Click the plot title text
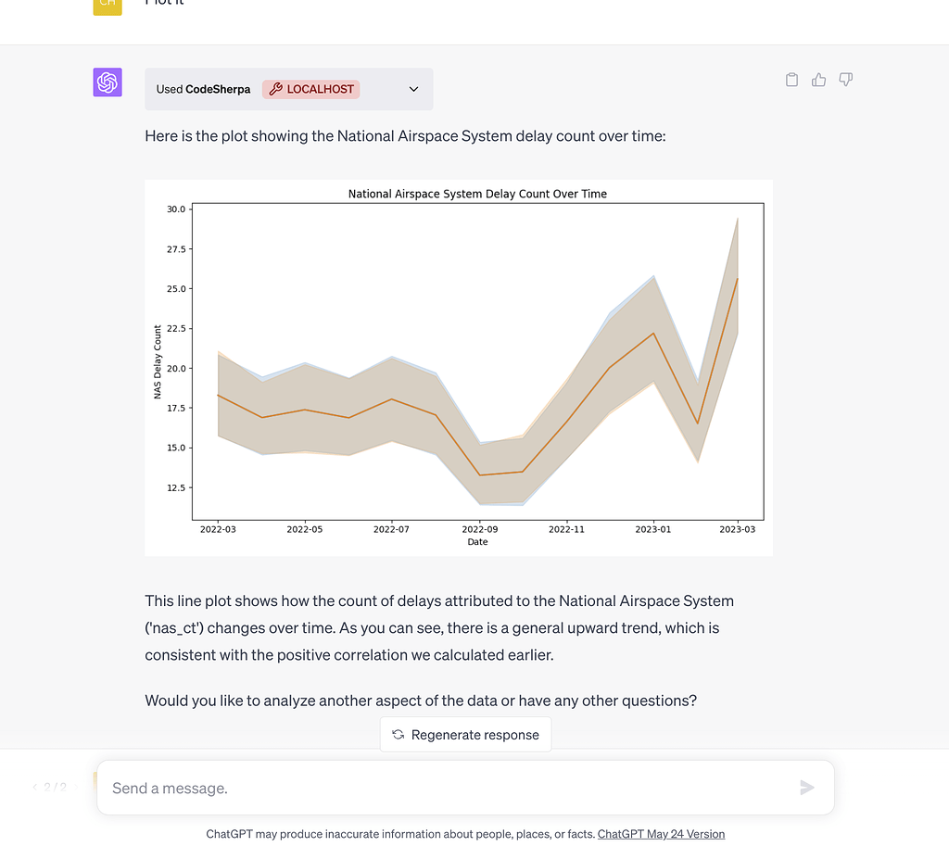949x859 pixels. (x=477, y=194)
